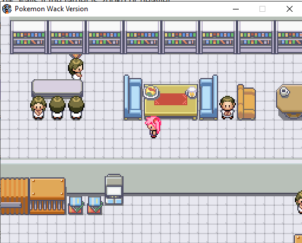Click the second server rack in the row

(x=67, y=37)
